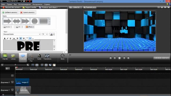
Task: Select the right arrow callout shape
Action: click(7, 21)
